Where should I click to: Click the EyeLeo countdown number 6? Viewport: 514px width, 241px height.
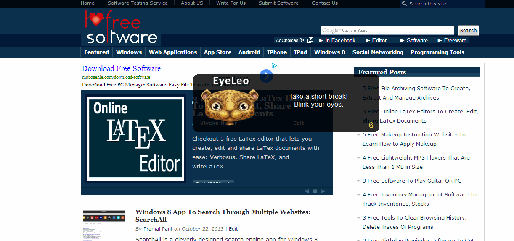(x=371, y=126)
